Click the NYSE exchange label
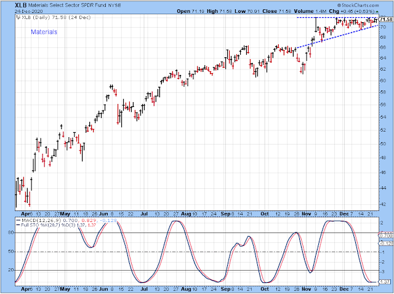This screenshot has width=394, height=294. tap(115, 6)
